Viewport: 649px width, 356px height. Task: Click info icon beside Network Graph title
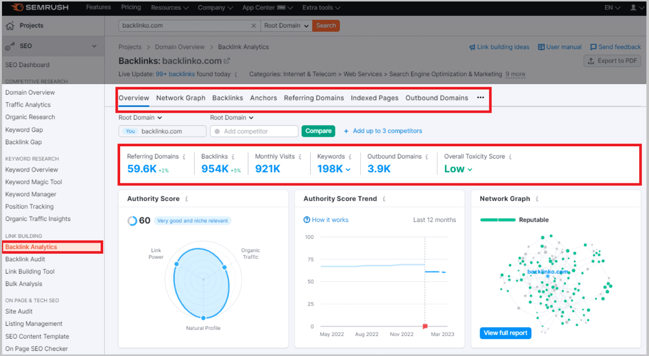point(537,199)
